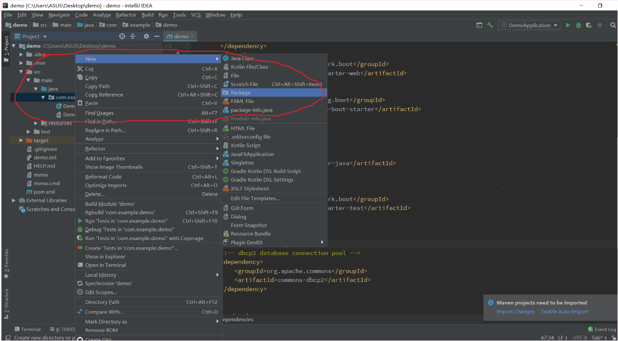Click Scratches and Consoles node

point(47,209)
